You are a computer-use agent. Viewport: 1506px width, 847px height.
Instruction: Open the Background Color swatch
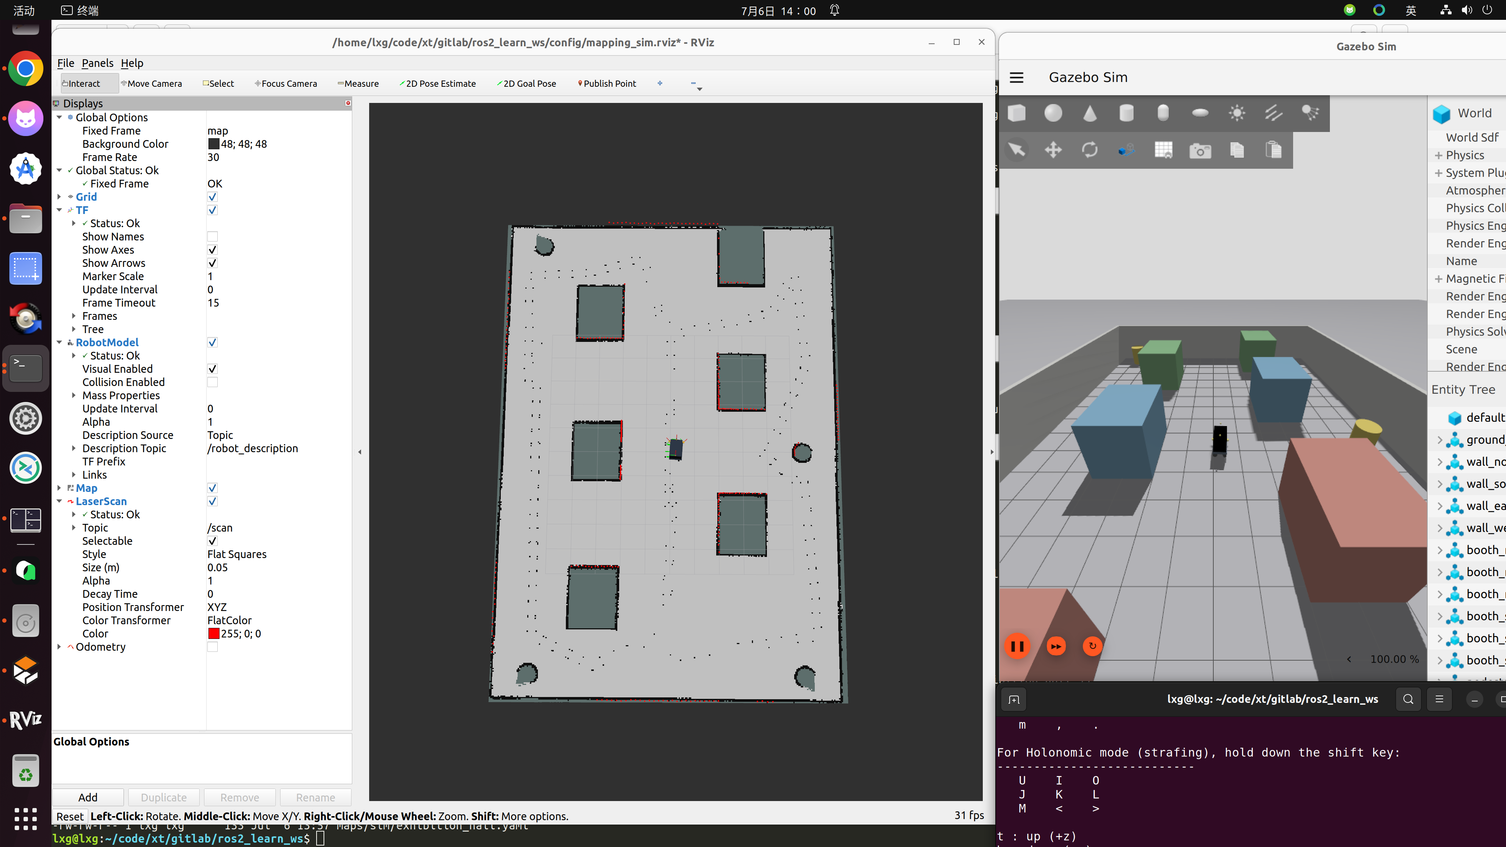coord(213,144)
